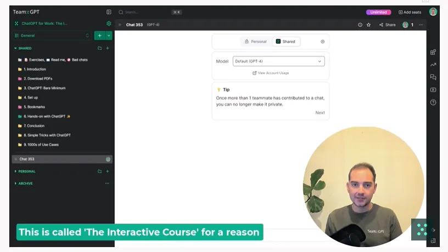This screenshot has height=252, width=448.
Task: Open 6. Hands-on with ChatGPT folder
Action: (44, 116)
